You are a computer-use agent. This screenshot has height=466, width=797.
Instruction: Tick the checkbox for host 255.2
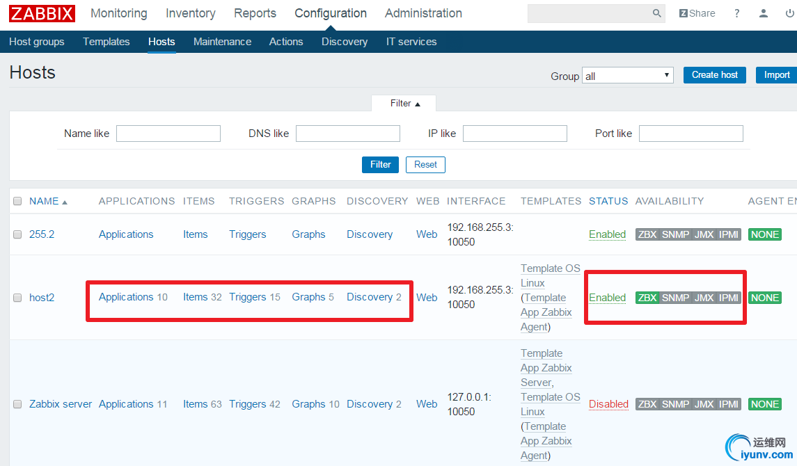coord(17,234)
